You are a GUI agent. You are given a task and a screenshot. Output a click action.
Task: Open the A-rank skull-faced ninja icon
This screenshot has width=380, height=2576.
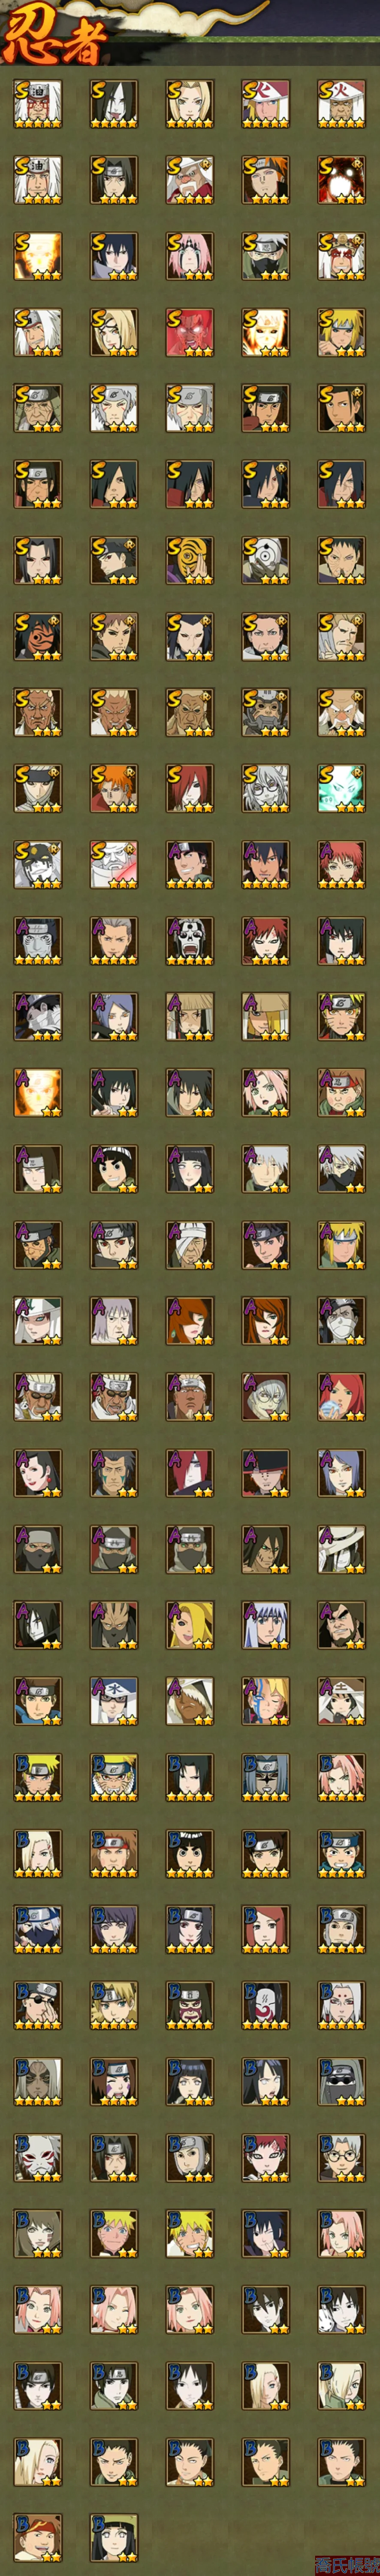(190, 940)
